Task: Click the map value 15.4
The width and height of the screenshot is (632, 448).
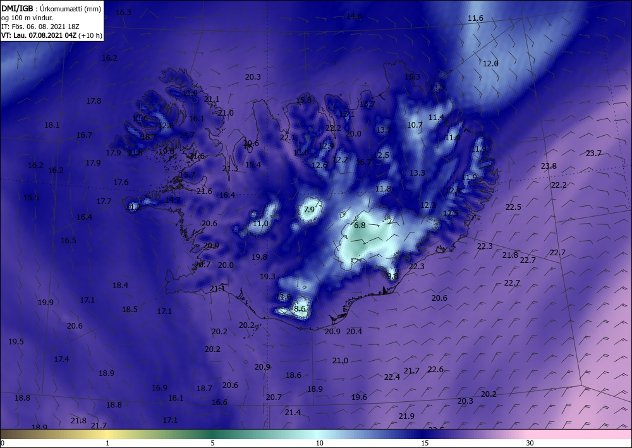Action: pos(253,164)
